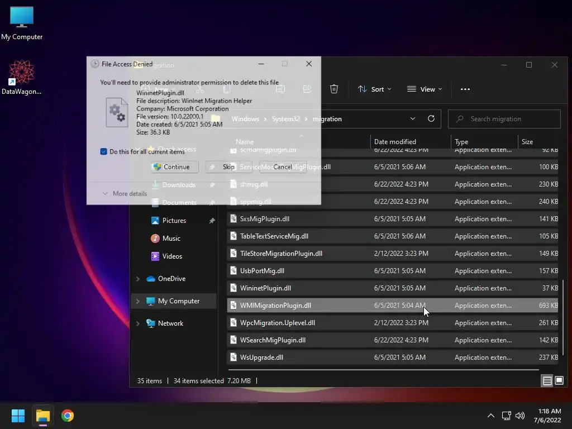Switch to large thumbnails view icon
This screenshot has width=572, height=429.
(559, 381)
